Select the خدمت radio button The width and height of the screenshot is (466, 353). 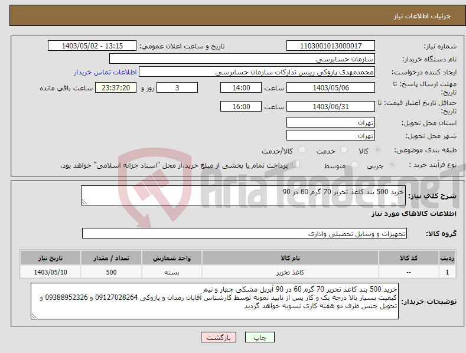(x=344, y=150)
